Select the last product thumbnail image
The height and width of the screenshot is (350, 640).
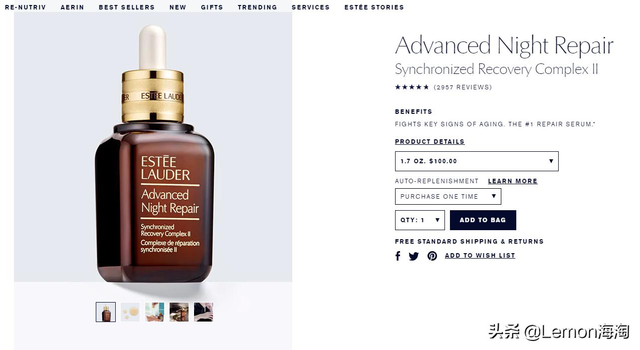coord(204,312)
